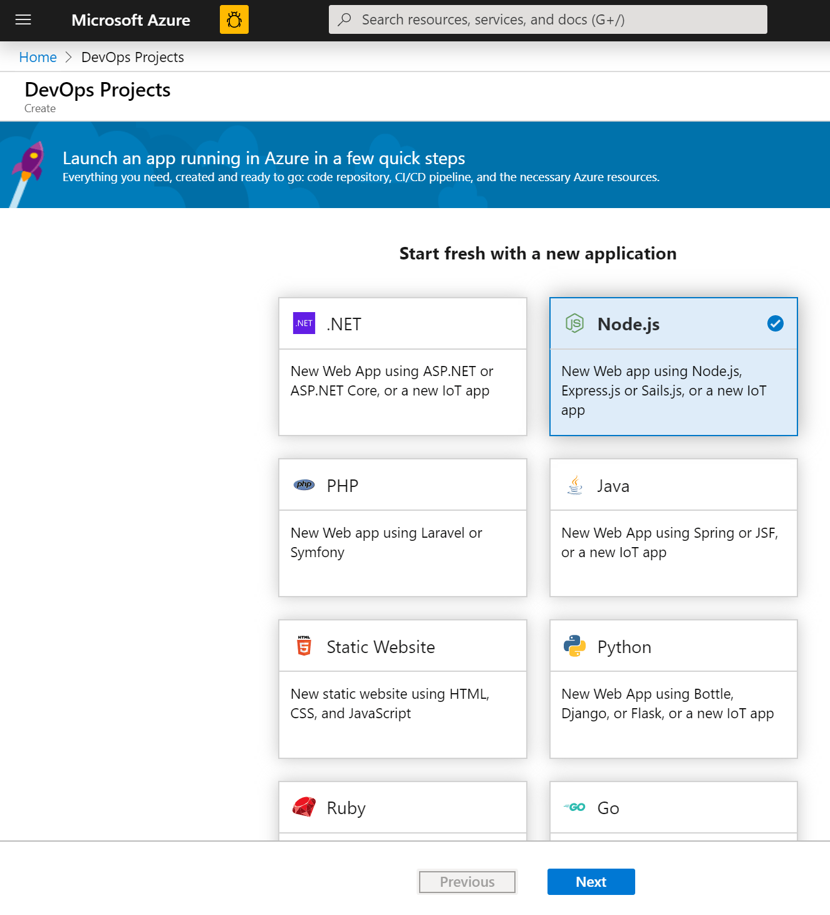Viewport: 830px width, 915px height.
Task: Open the Azure portal hamburger menu
Action: [23, 19]
